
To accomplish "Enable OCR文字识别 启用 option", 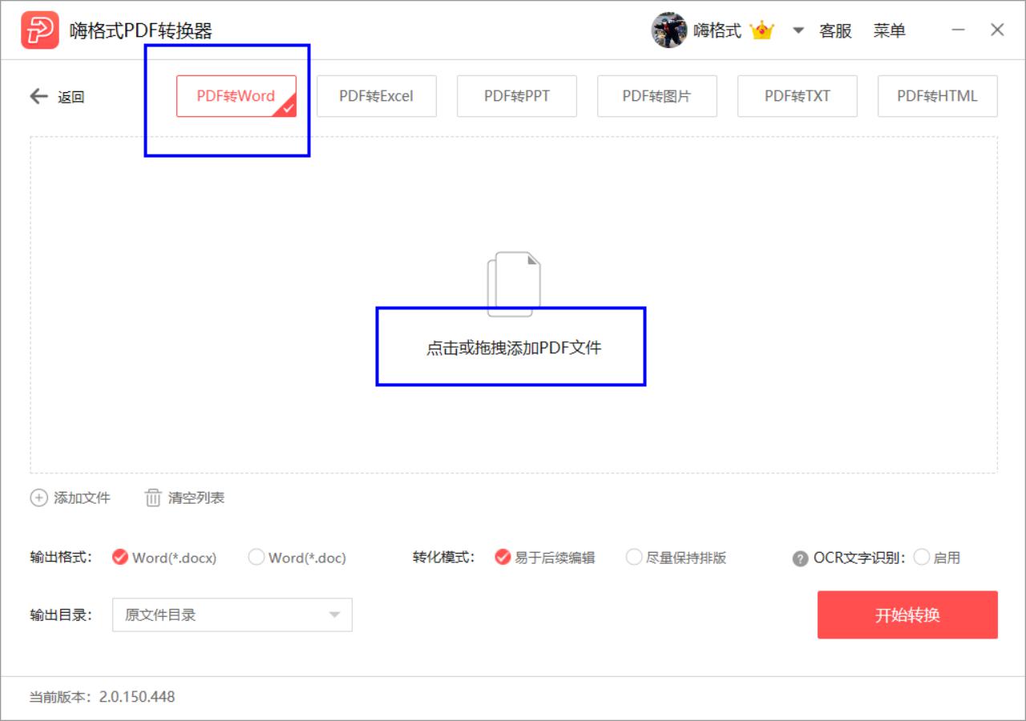I will pyautogui.click(x=937, y=558).
